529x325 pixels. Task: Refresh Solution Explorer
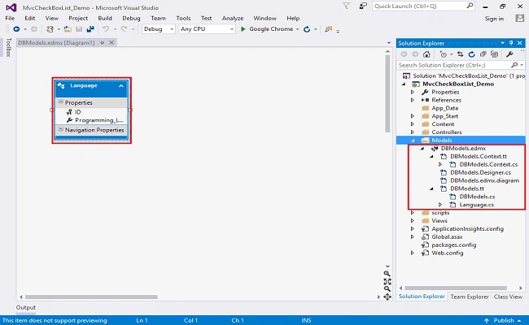click(x=472, y=54)
